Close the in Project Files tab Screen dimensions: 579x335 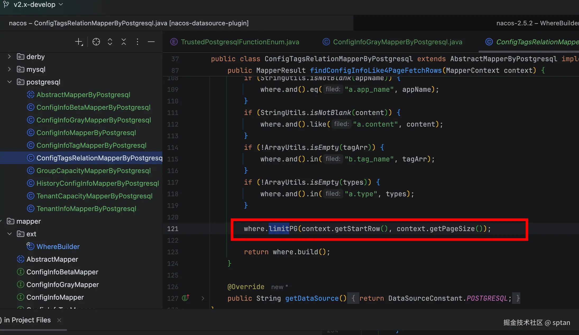tap(59, 320)
